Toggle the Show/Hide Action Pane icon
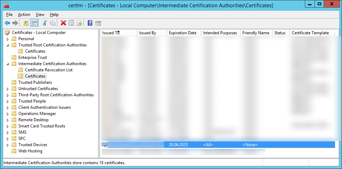This screenshot has width=342, height=169. coord(98,23)
